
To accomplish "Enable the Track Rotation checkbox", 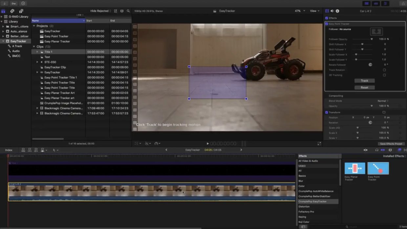I will (384, 70).
